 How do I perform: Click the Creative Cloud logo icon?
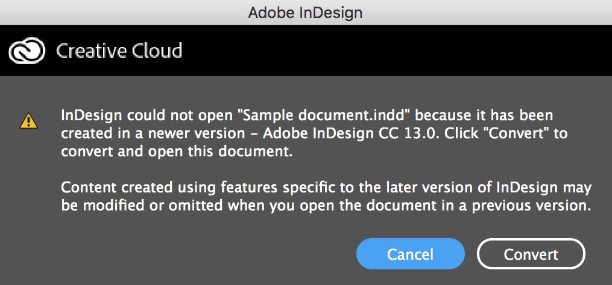coord(28,50)
